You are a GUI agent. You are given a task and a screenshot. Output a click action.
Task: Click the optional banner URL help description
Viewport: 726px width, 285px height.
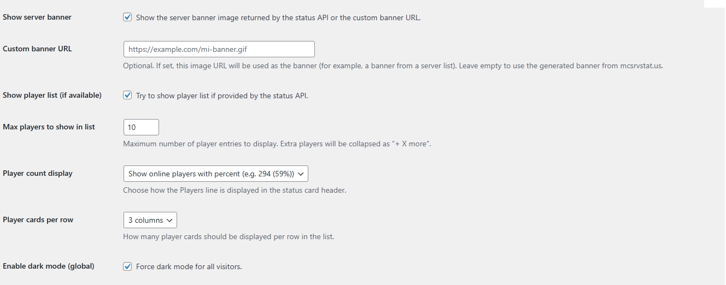coord(393,66)
